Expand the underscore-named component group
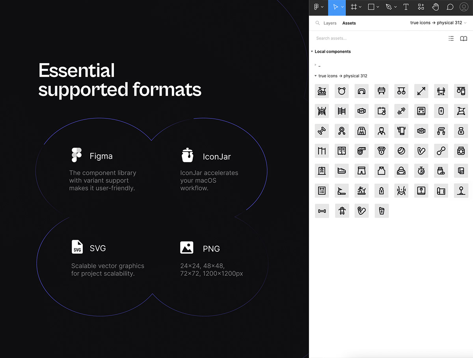473x358 pixels. pos(316,65)
